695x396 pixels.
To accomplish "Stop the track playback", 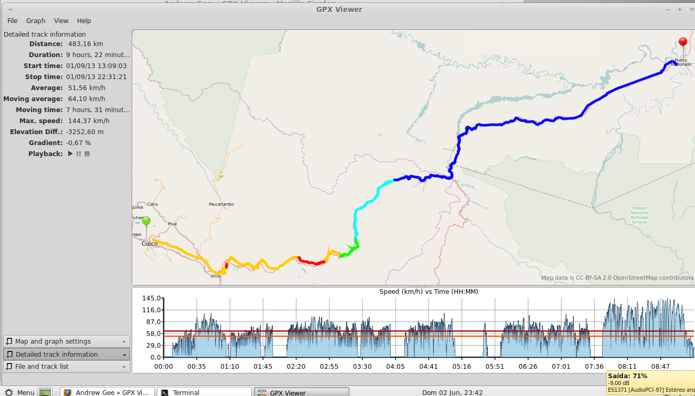I will (x=87, y=154).
